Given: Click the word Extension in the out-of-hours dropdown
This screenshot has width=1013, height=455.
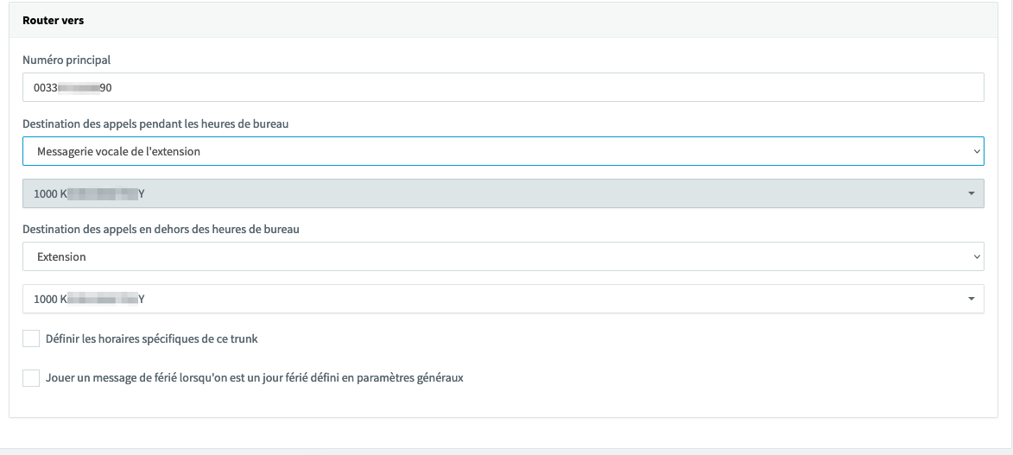Looking at the screenshot, I should 61,256.
